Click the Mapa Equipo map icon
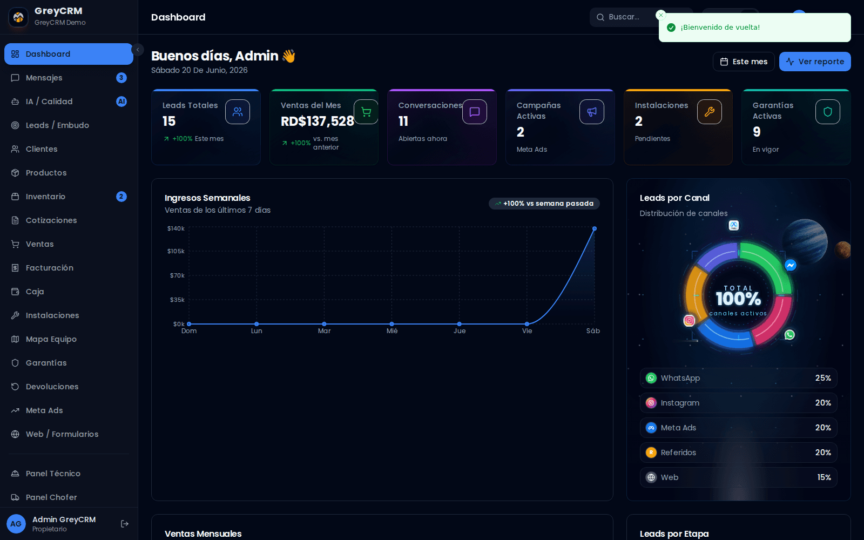This screenshot has width=864, height=540. click(15, 339)
